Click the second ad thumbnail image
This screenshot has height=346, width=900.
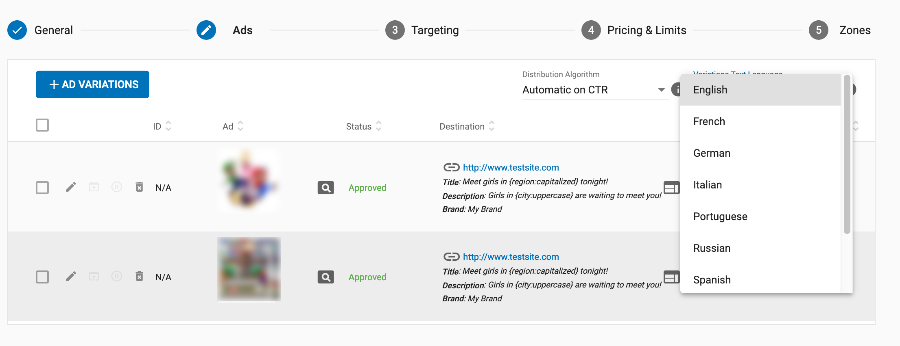[249, 269]
